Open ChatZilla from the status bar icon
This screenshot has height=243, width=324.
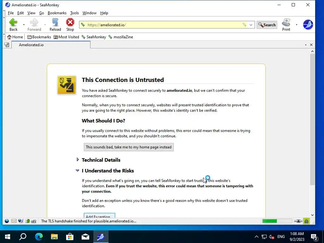34,221
